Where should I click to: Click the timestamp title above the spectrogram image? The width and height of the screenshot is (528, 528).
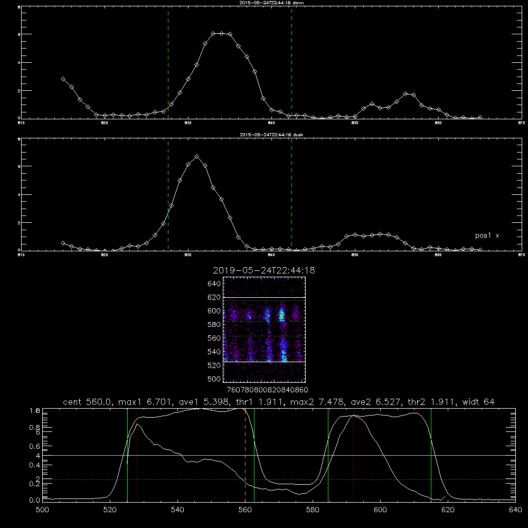pos(264,270)
